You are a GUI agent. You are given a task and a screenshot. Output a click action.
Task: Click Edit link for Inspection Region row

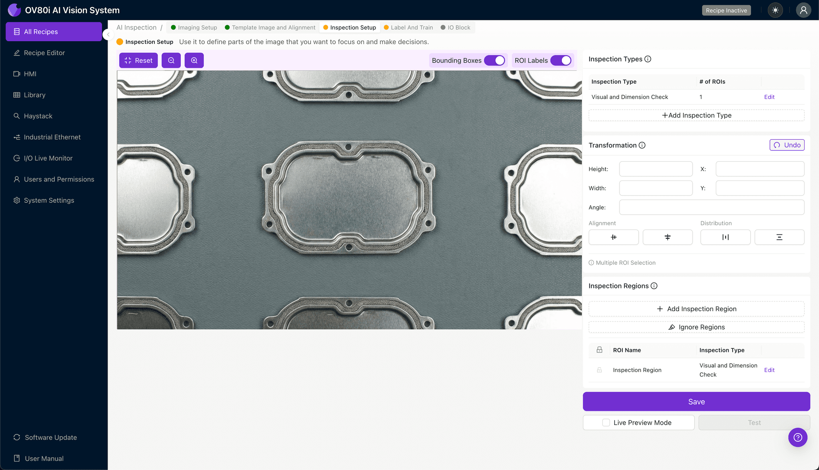(x=769, y=370)
